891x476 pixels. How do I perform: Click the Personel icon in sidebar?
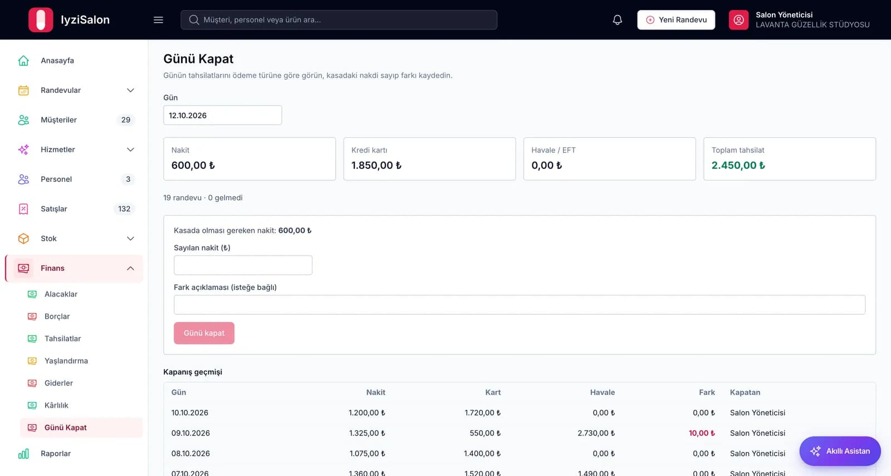(x=23, y=179)
